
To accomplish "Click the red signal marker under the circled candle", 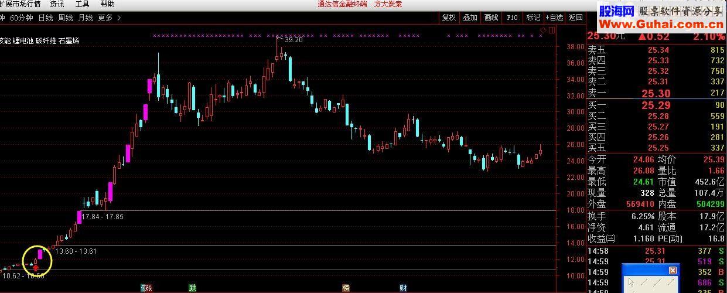I will tap(35, 267).
